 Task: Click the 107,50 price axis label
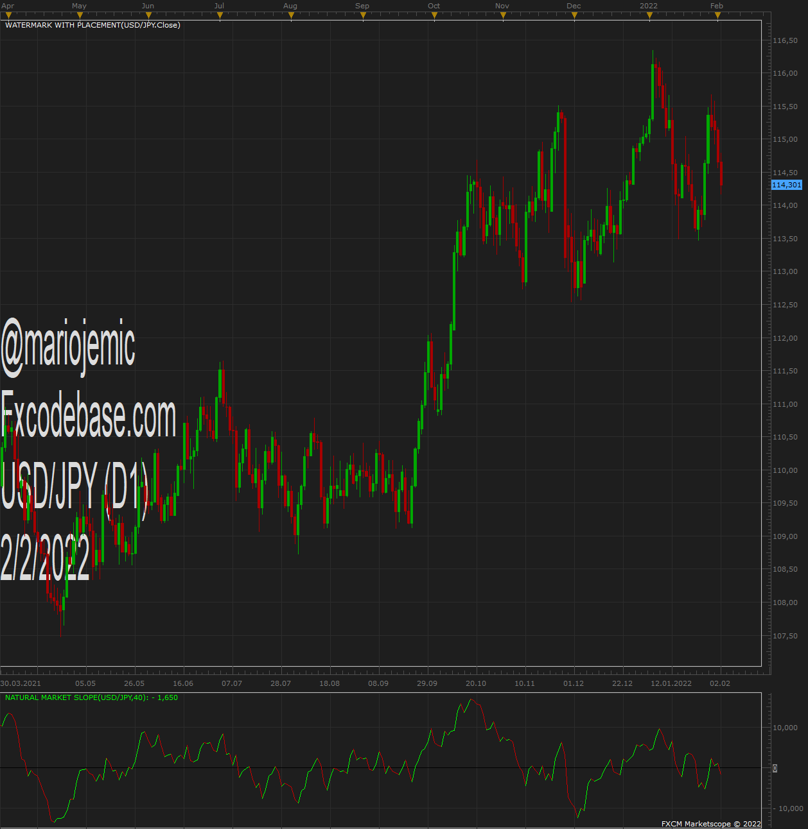pos(786,636)
